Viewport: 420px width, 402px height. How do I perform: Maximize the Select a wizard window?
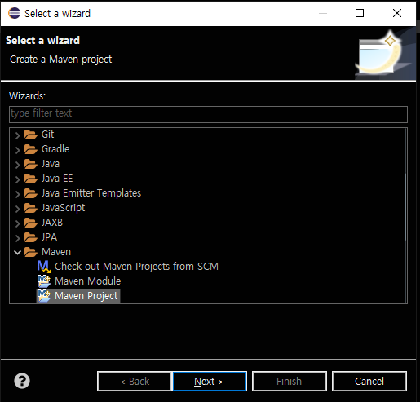coord(360,13)
